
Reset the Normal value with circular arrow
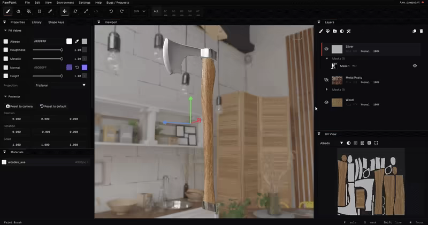pyautogui.click(x=77, y=67)
